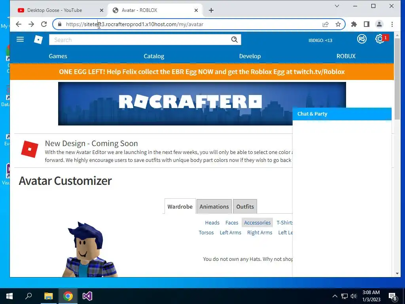Click the browser address bar URL

click(134, 24)
